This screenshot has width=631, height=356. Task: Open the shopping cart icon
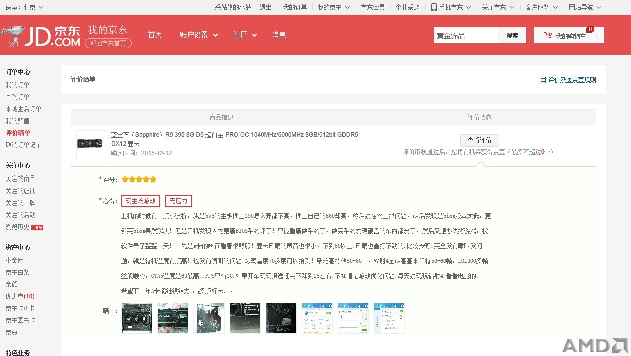[548, 36]
